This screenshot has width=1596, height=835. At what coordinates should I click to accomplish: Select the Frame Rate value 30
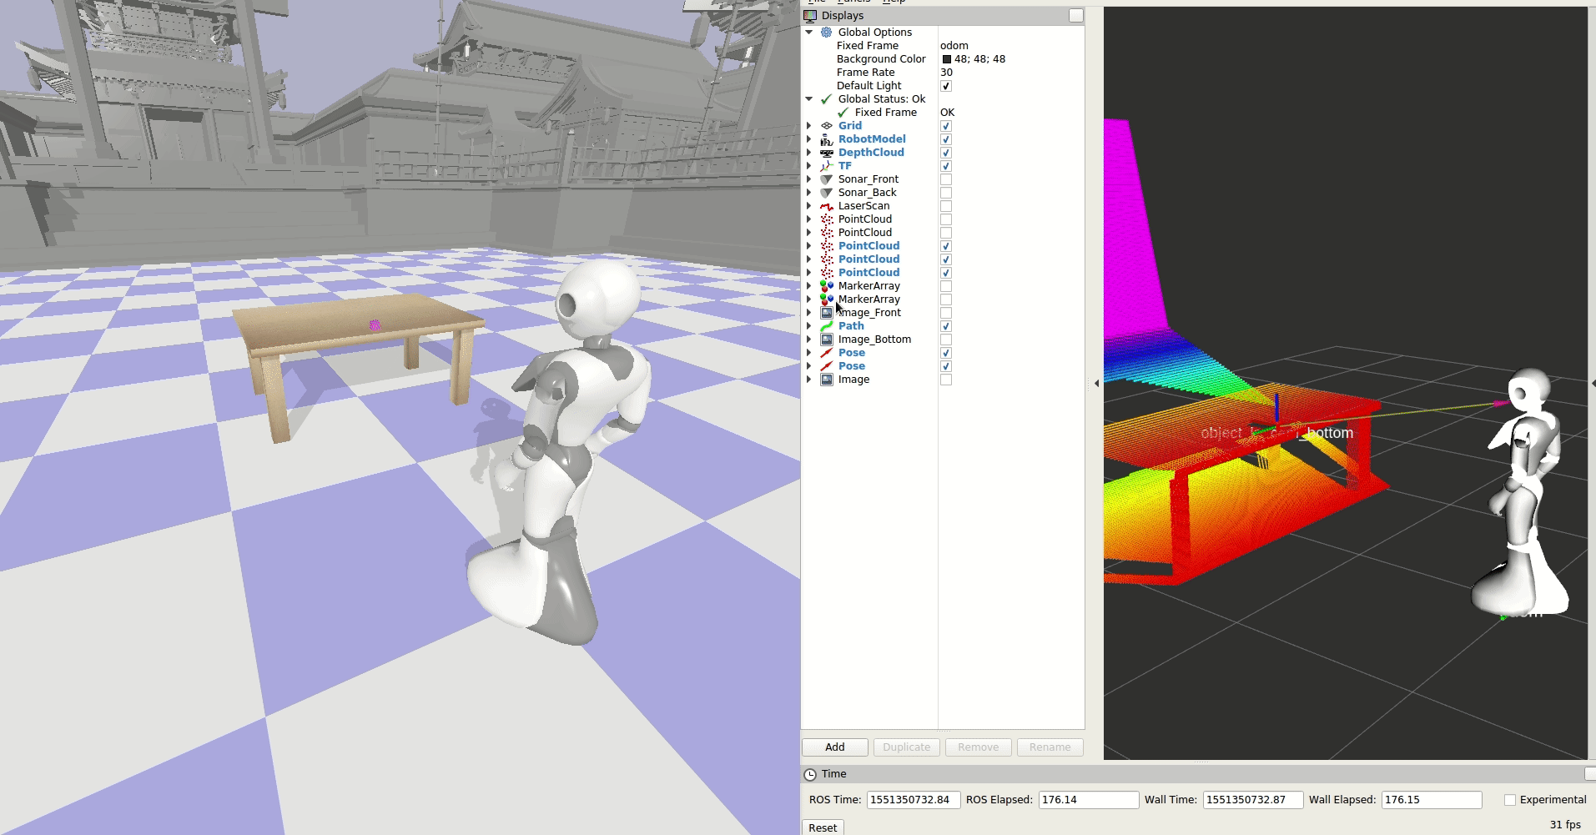[x=946, y=73]
